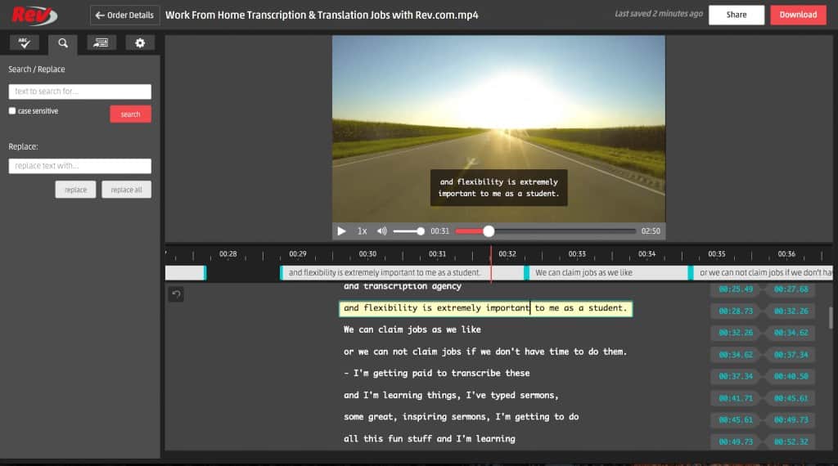Download the caption file
Screen dimensions: 838x466
pyautogui.click(x=797, y=15)
